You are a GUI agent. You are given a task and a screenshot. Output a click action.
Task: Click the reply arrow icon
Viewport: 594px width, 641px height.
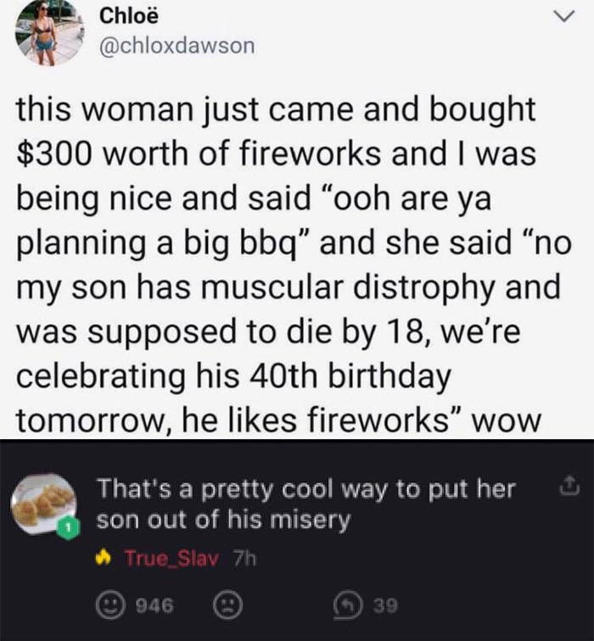click(x=346, y=605)
